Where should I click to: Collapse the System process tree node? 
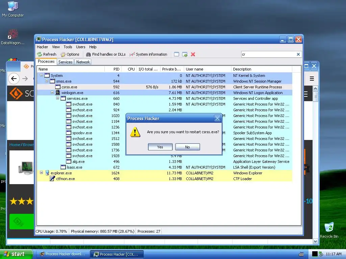click(41, 75)
